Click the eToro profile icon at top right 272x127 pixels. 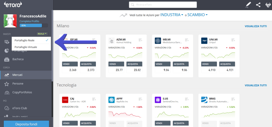click(x=268, y=5)
